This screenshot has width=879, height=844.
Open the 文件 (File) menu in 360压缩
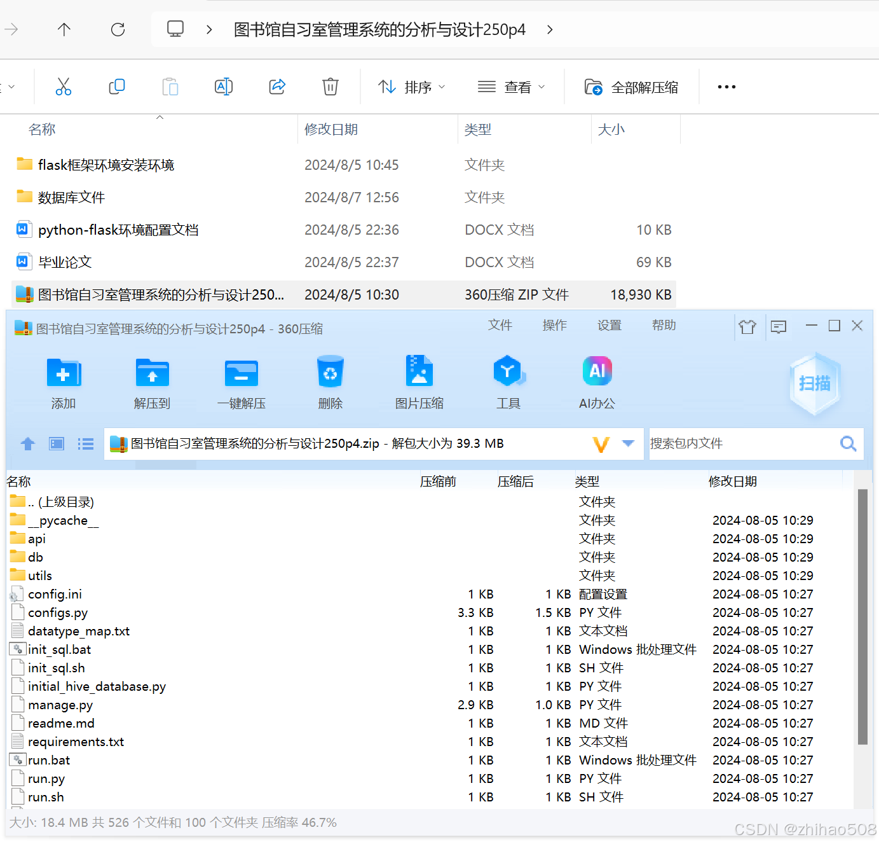coord(500,325)
